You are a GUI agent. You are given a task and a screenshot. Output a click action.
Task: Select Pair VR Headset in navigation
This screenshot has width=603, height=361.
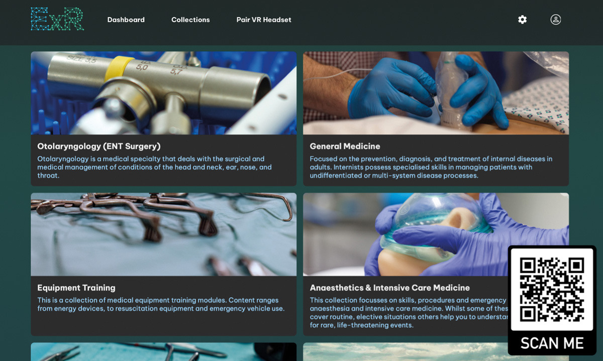point(264,20)
